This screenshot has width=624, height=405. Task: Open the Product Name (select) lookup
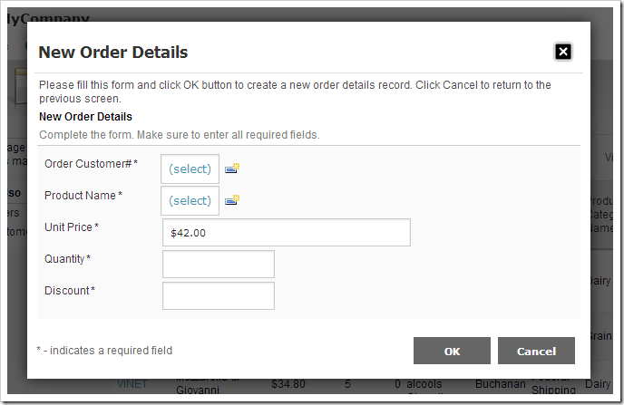tap(190, 200)
